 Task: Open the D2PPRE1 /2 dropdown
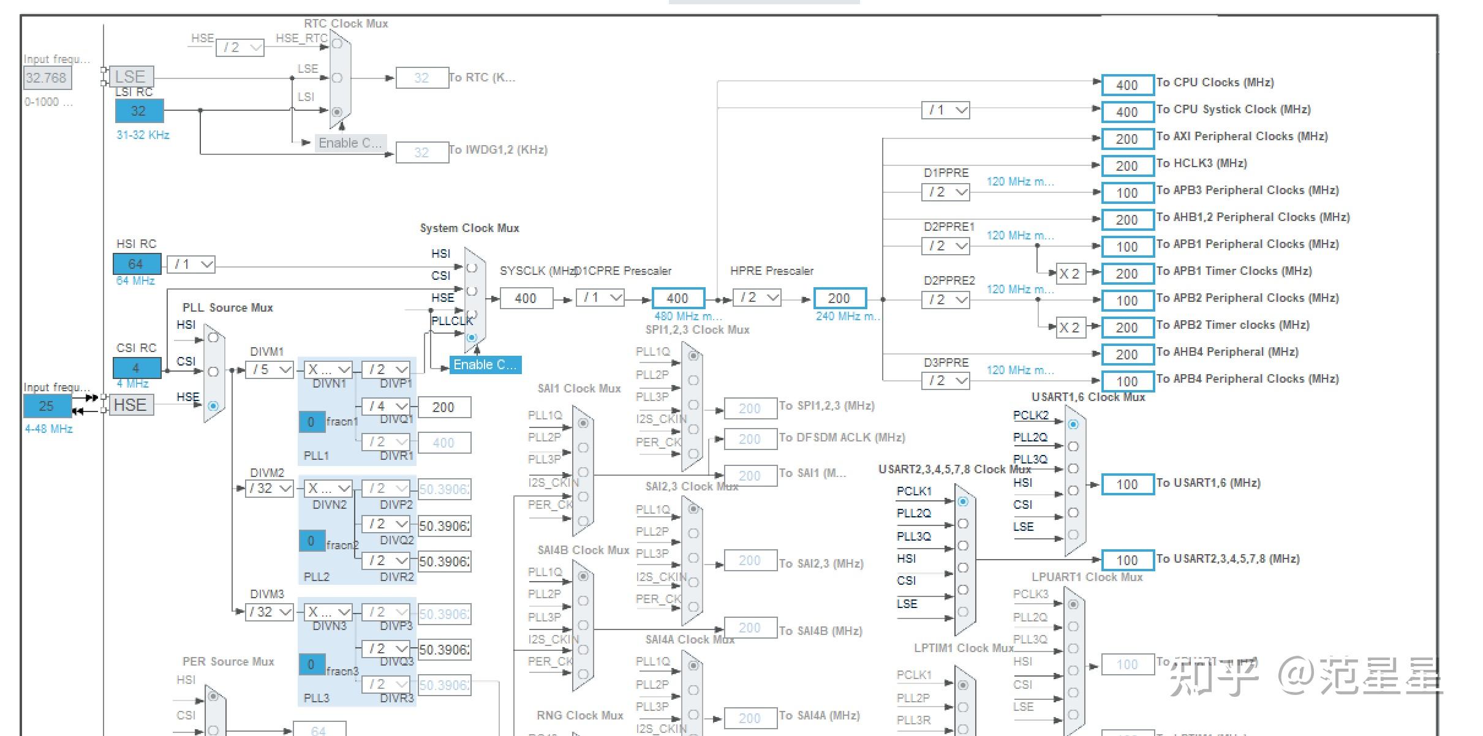pos(946,246)
